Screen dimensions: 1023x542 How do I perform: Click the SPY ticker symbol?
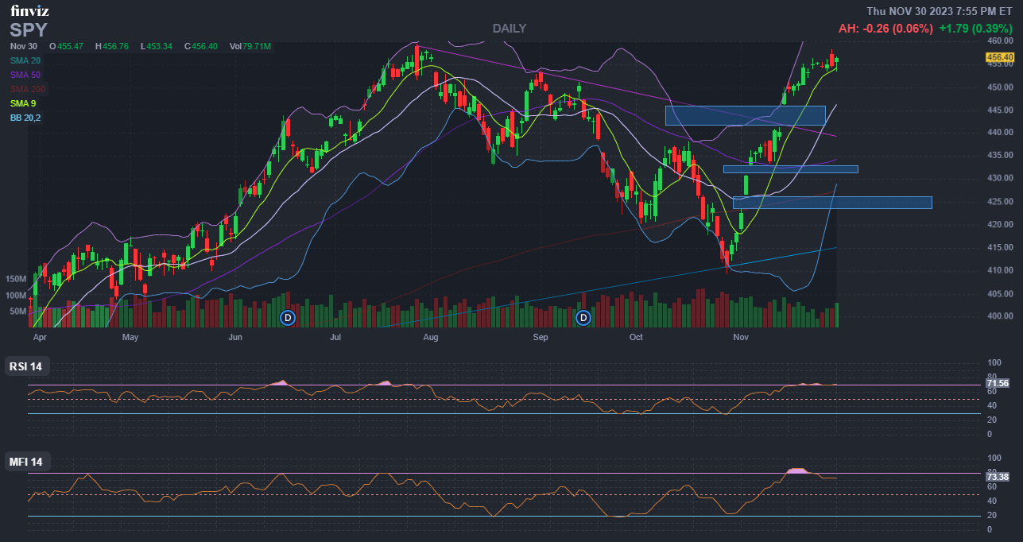click(29, 30)
